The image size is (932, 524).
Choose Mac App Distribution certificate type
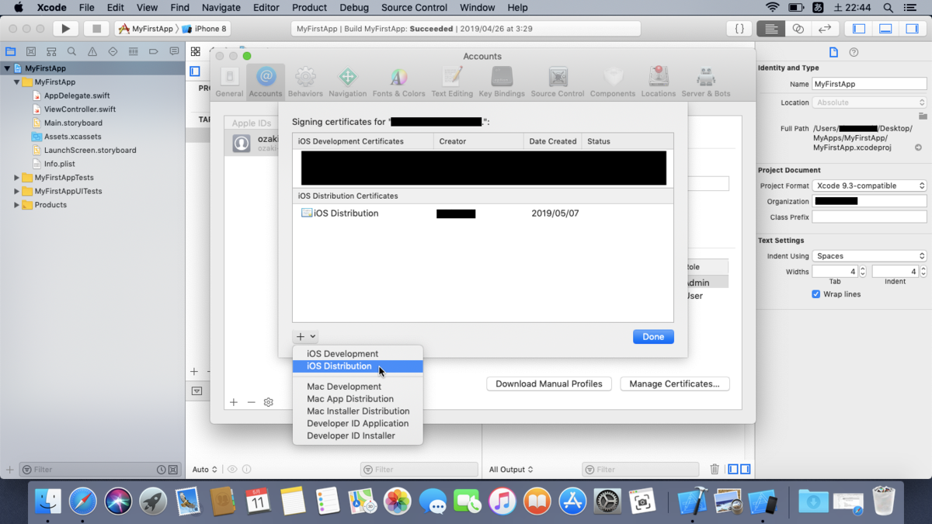358,399
